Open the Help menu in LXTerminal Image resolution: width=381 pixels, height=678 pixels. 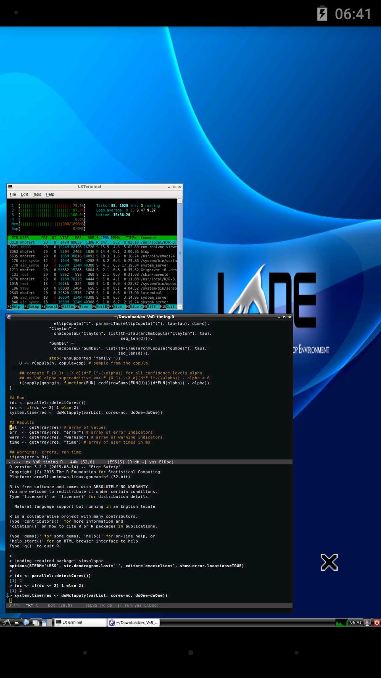tap(50, 194)
